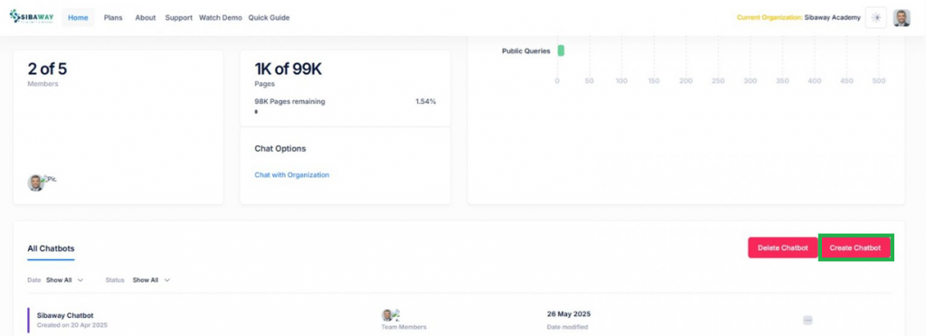
Task: Select the All Chatbots tab
Action: [51, 248]
